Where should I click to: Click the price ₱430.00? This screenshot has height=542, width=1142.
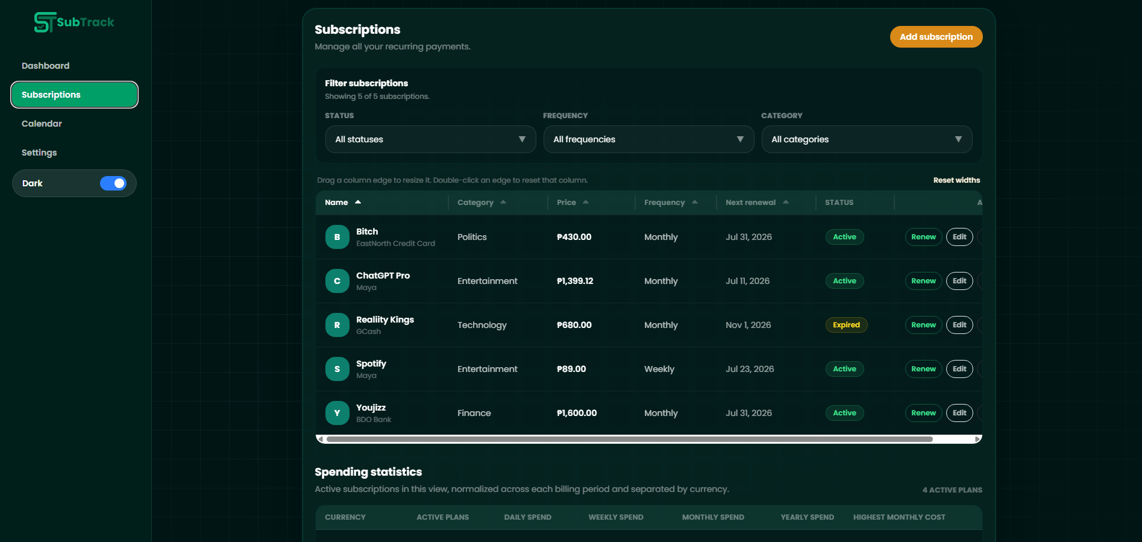[574, 237]
